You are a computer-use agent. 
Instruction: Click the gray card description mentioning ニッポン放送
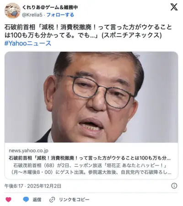point(91,169)
